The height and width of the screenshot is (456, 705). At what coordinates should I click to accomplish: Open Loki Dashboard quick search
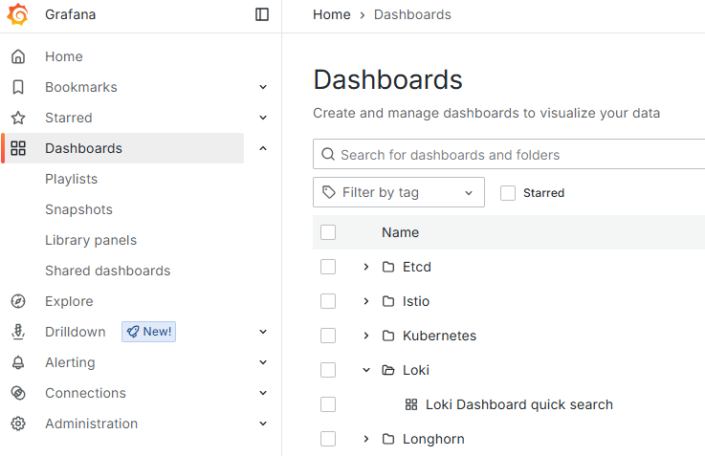click(518, 404)
